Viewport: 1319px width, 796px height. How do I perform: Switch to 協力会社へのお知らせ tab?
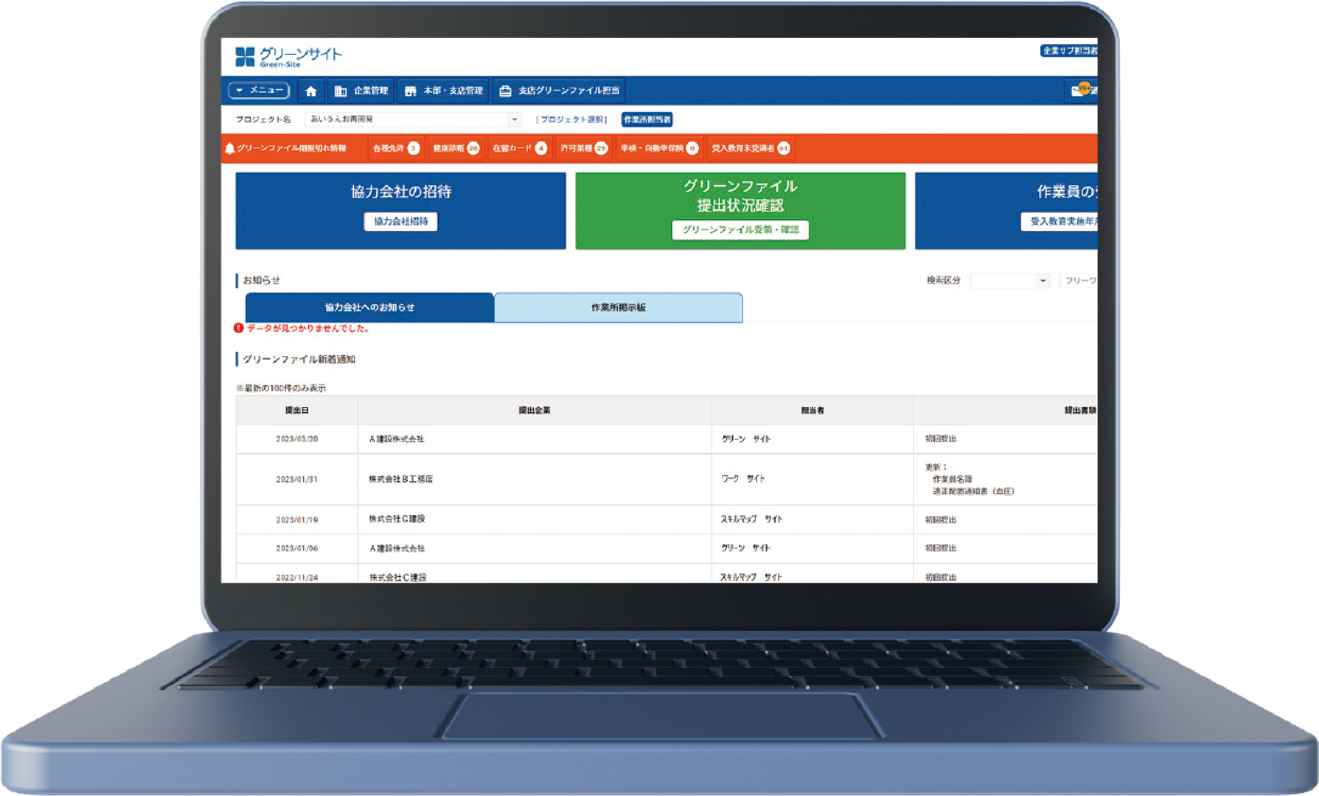pyautogui.click(x=369, y=307)
